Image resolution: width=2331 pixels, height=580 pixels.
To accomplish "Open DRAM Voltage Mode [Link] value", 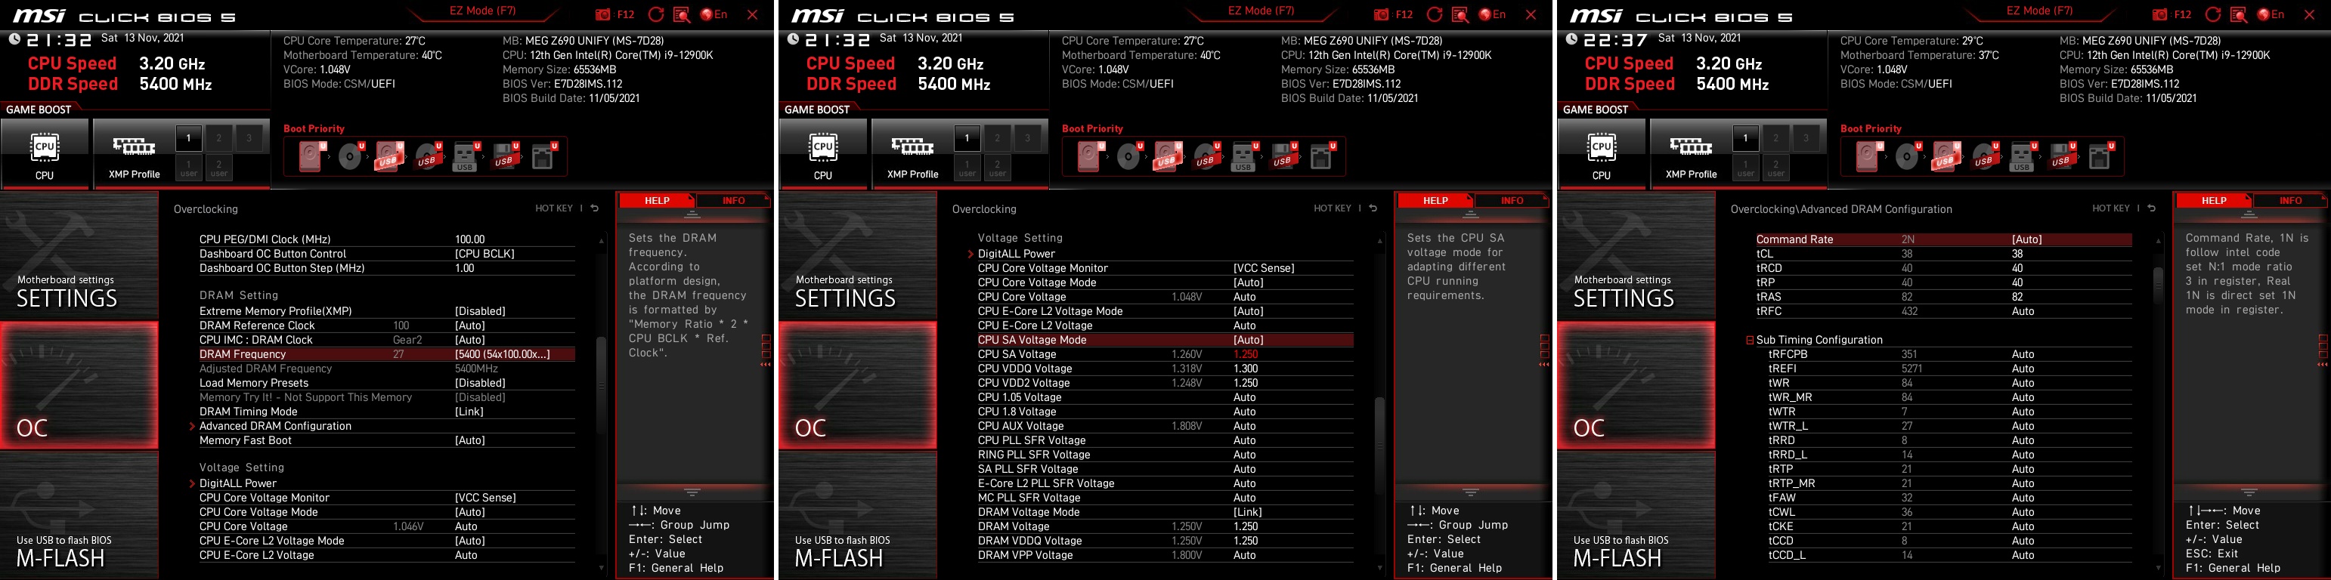I will coord(1248,512).
